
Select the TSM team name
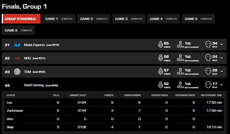27,72
